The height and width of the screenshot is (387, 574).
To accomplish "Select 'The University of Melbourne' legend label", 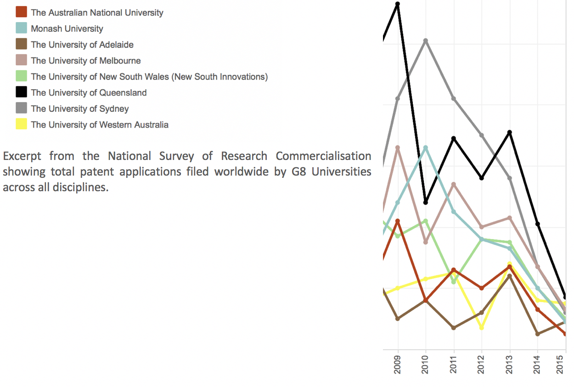I will pos(86,61).
